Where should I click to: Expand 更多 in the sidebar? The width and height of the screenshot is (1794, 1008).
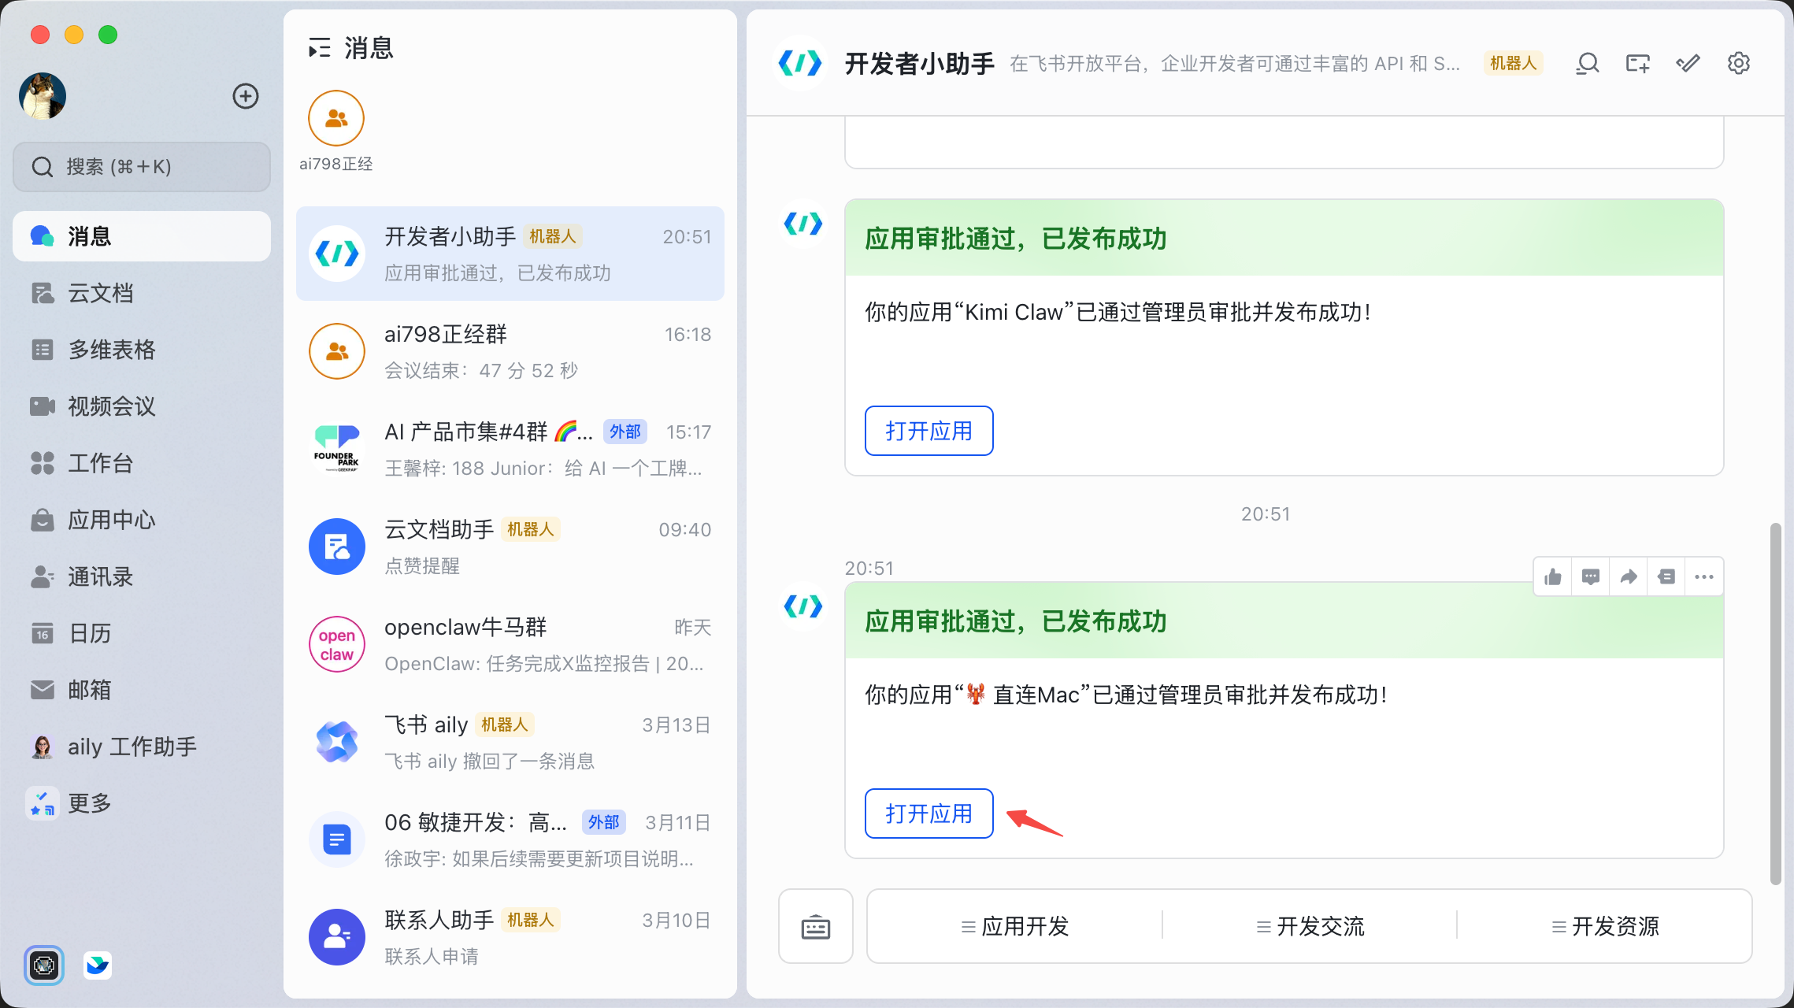coord(142,803)
